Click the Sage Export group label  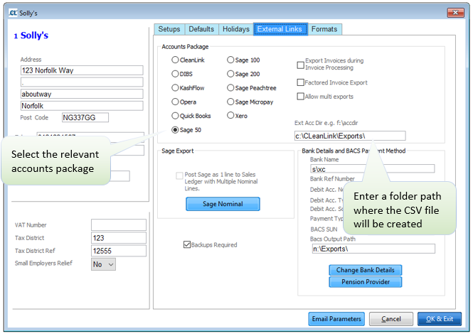click(177, 151)
